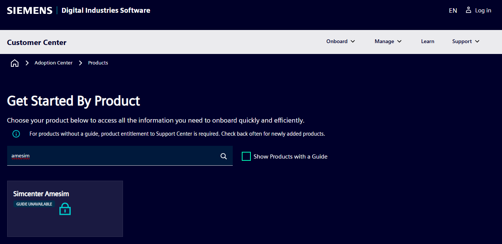This screenshot has width=502, height=244.
Task: Click the Log in link
Action: (x=483, y=10)
